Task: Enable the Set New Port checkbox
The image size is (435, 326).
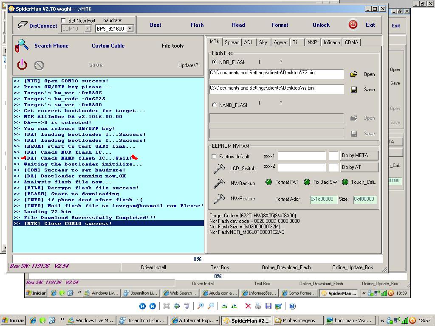Action: click(64, 20)
